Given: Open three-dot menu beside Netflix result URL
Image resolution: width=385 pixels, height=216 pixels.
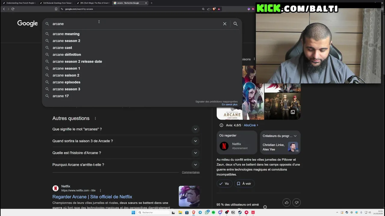Looking at the screenshot, I should coord(100,190).
